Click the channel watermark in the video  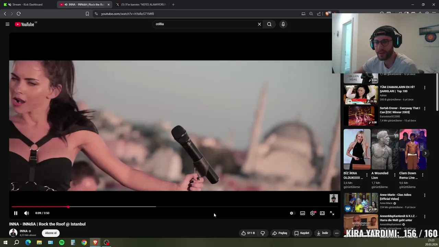point(334,198)
